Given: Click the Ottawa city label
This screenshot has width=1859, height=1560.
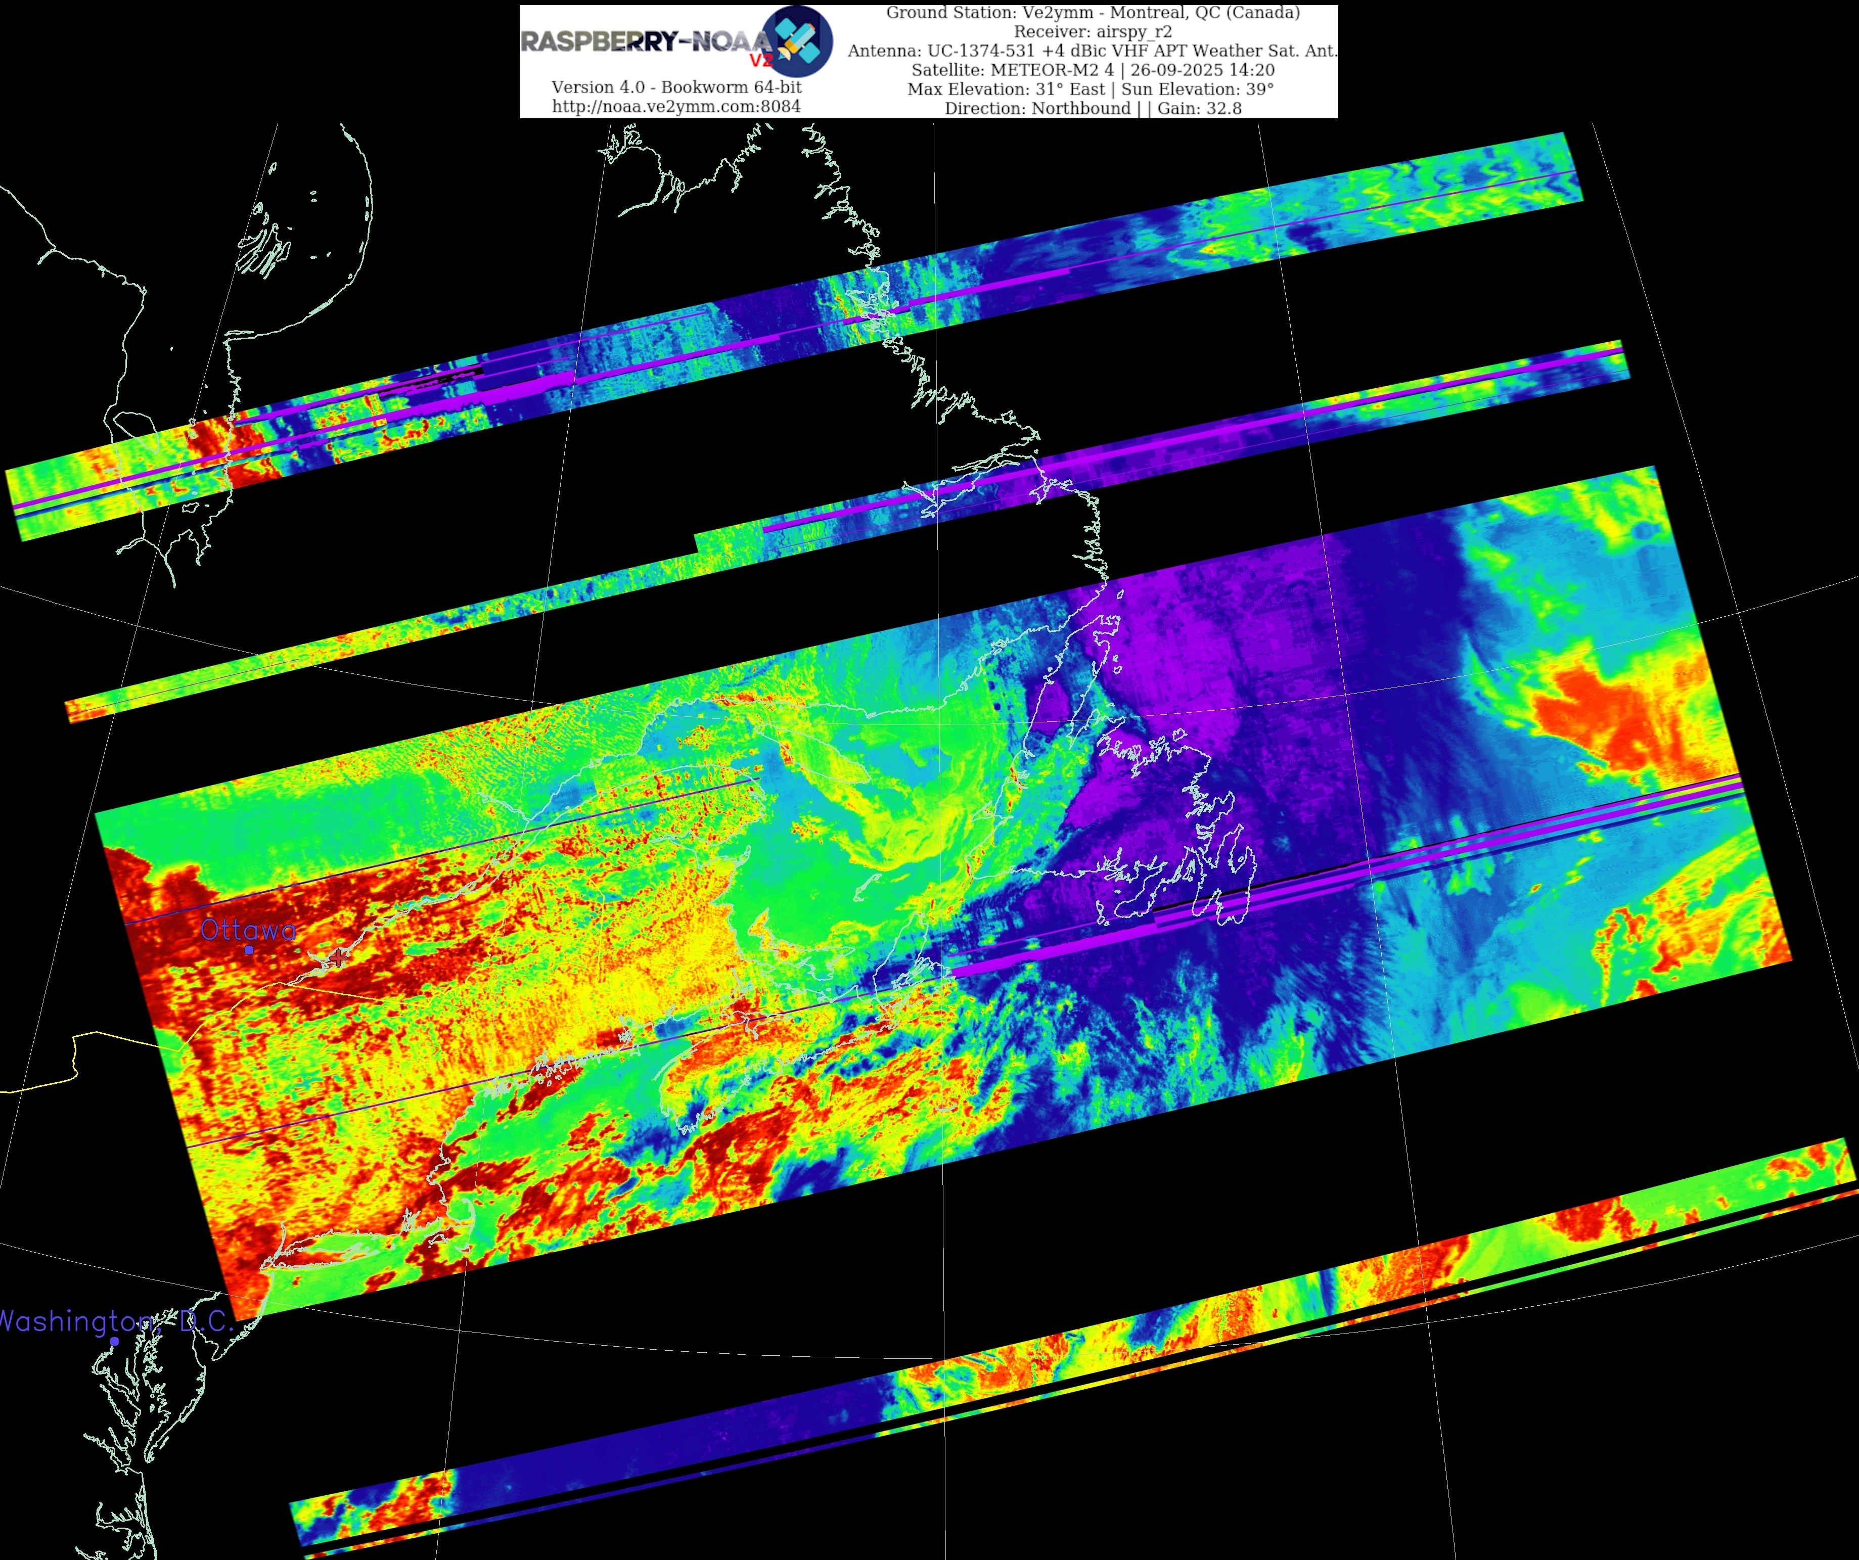Looking at the screenshot, I should point(248,930).
